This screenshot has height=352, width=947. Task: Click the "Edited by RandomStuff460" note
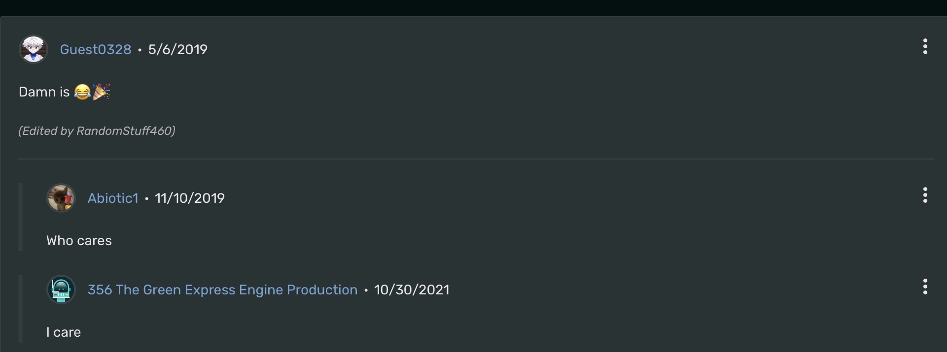[97, 131]
